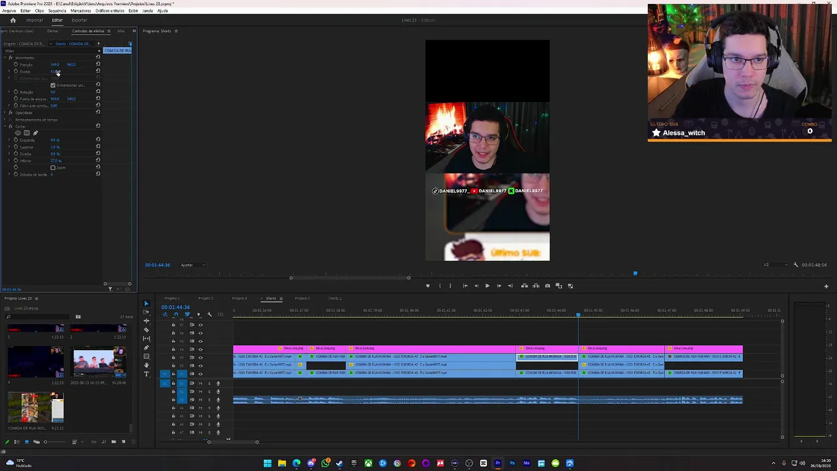The image size is (837, 471).
Task: Open program monitor settings wrench
Action: [796, 265]
